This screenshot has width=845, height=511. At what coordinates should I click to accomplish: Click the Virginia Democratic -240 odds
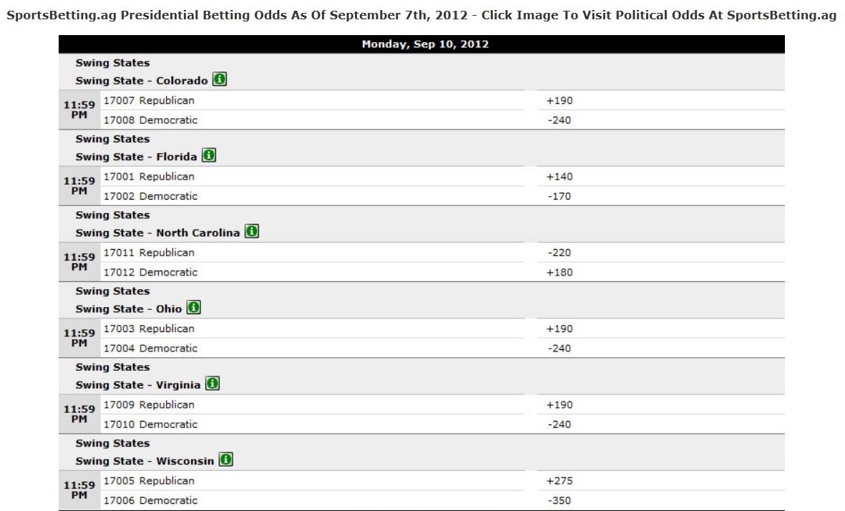click(x=560, y=424)
